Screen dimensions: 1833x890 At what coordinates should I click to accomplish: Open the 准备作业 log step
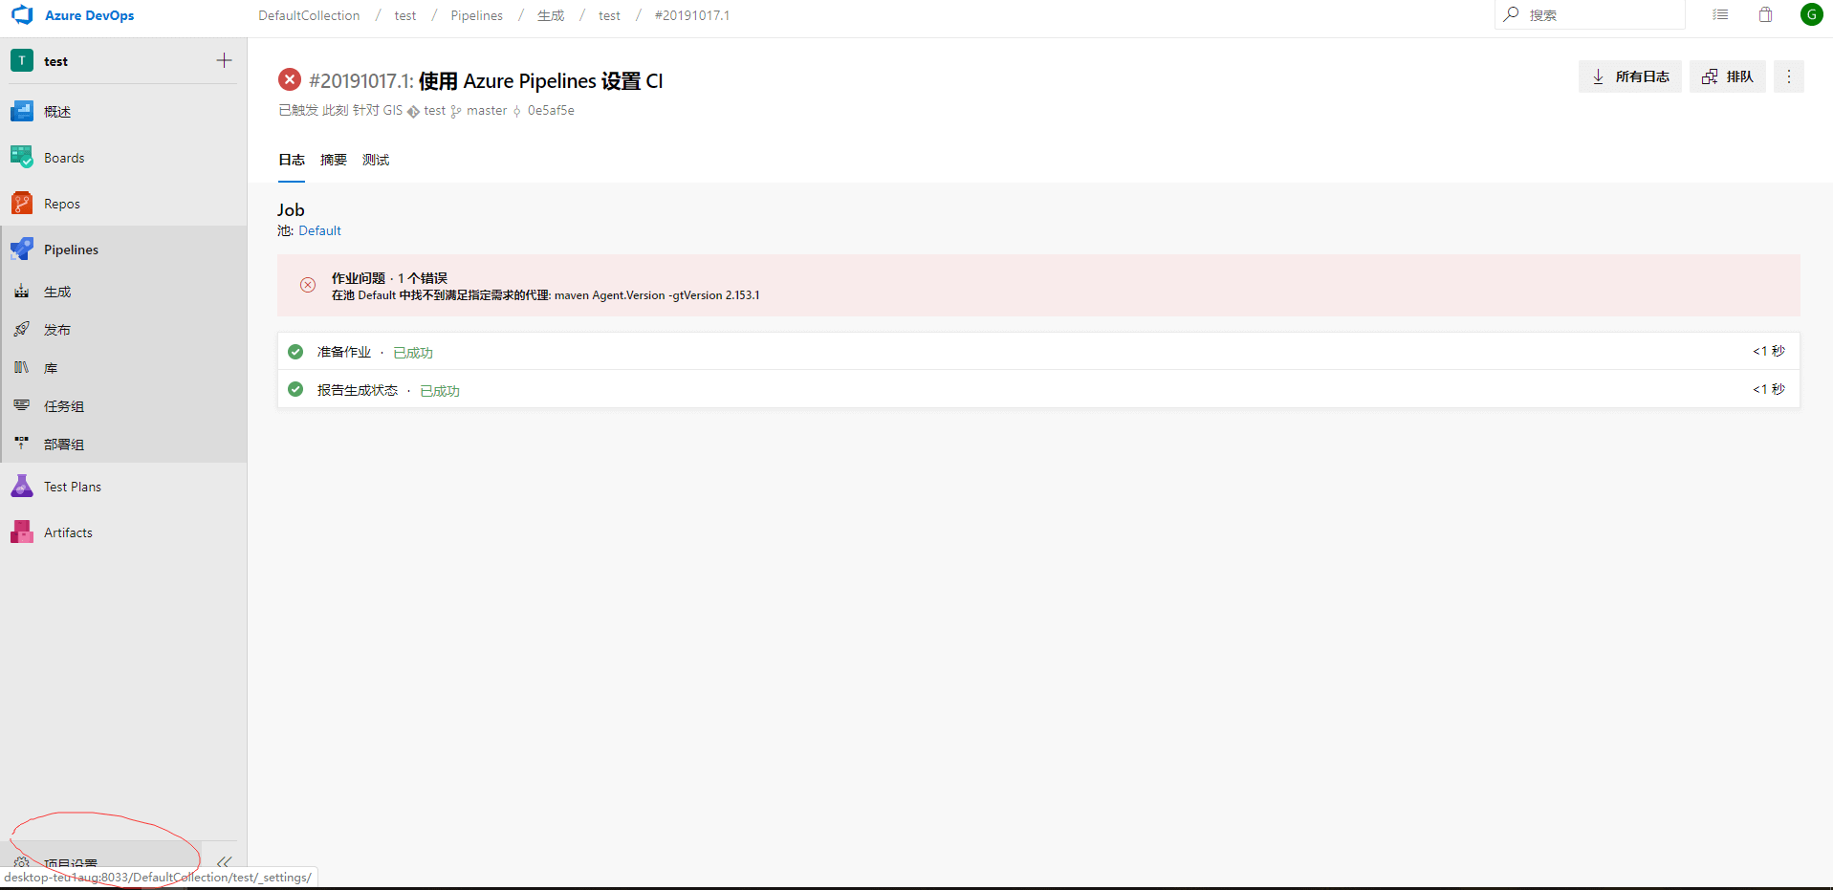click(x=344, y=352)
